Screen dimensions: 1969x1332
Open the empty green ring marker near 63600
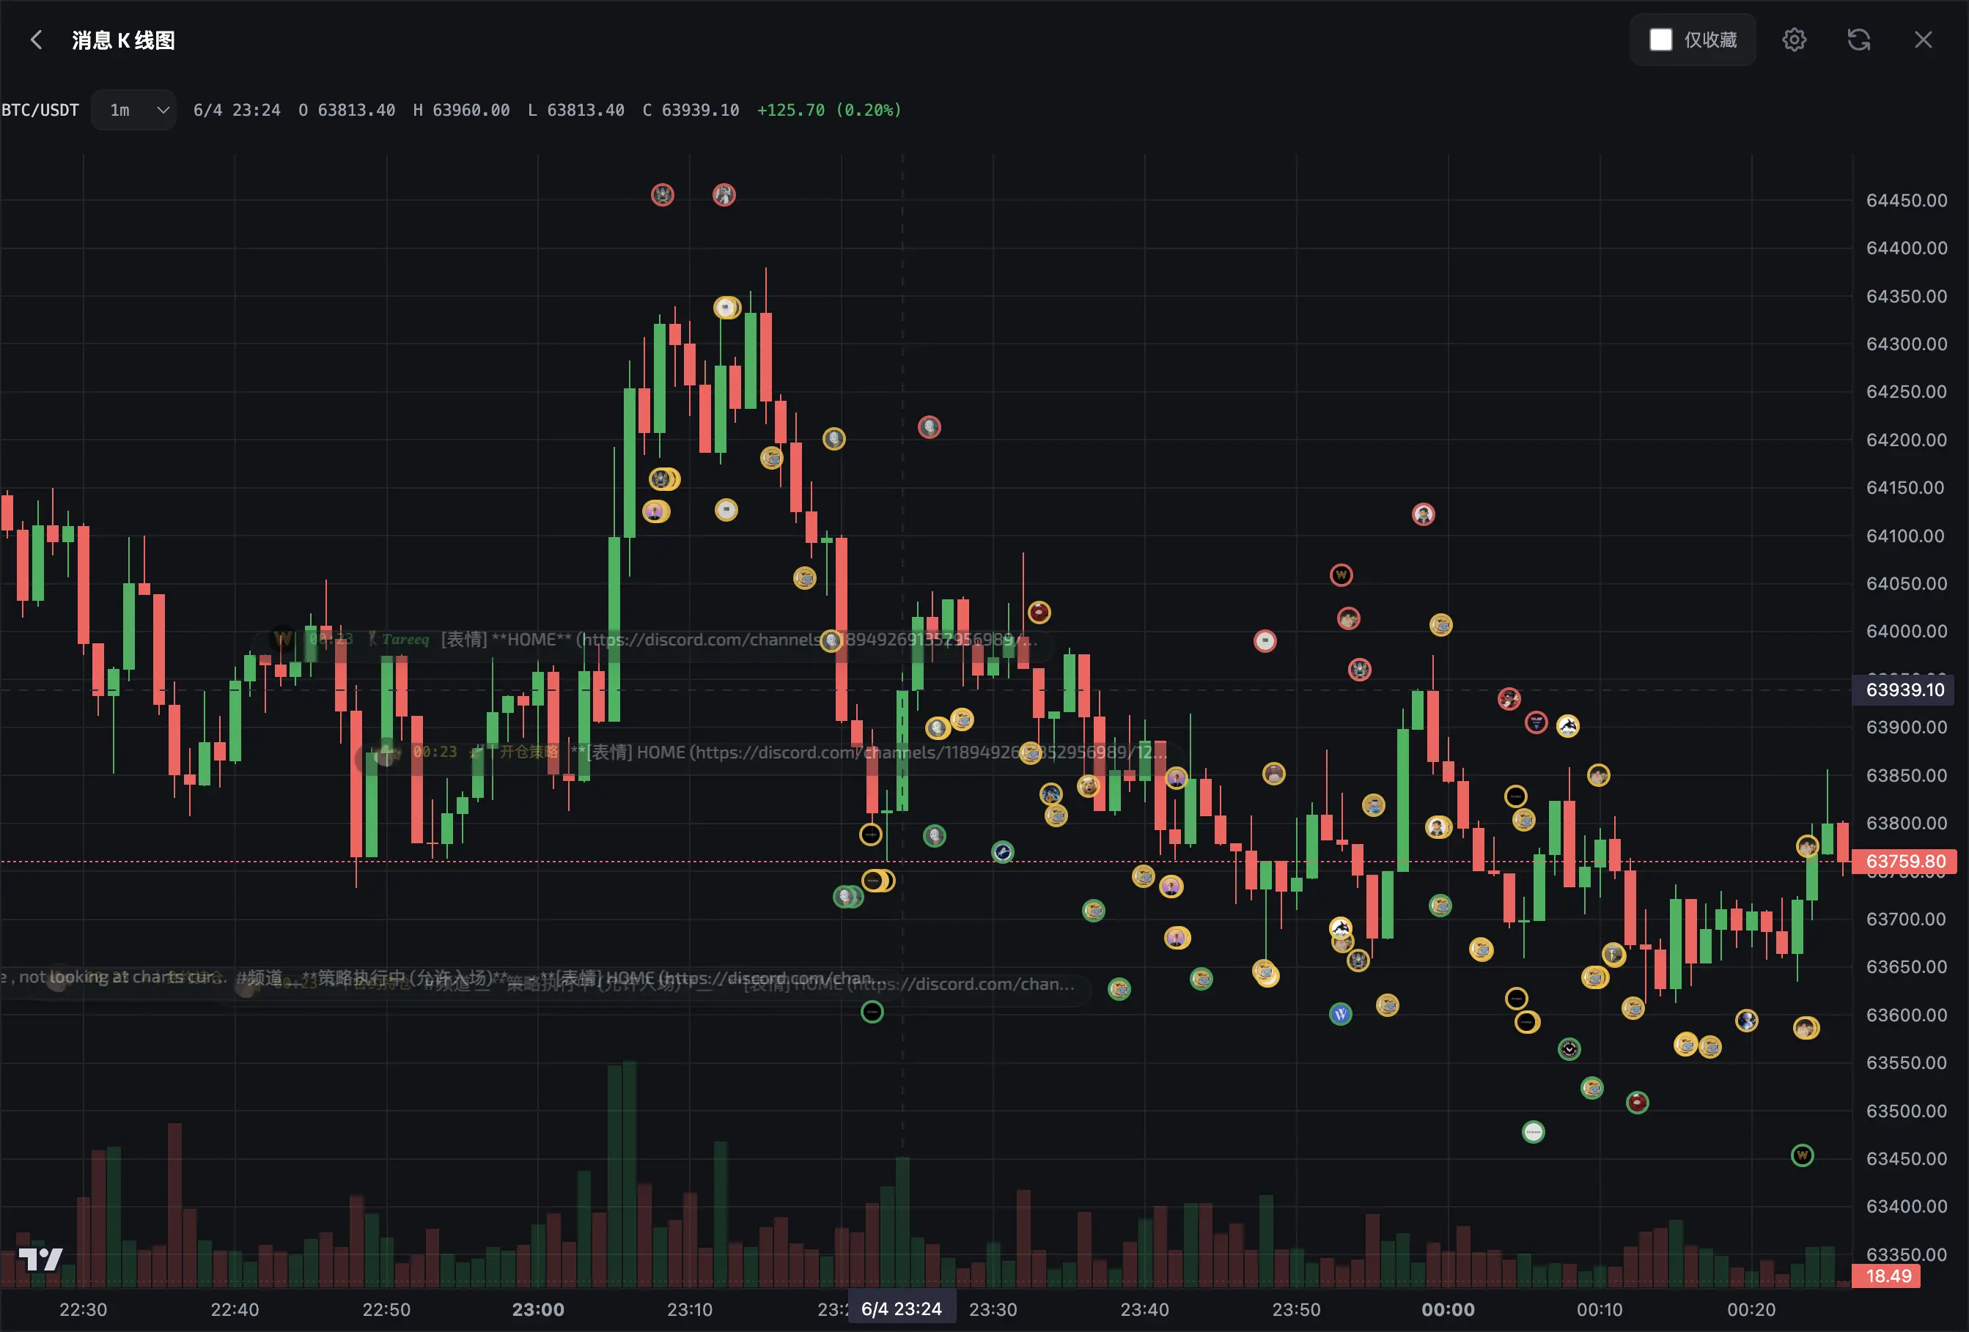pos(872,1012)
